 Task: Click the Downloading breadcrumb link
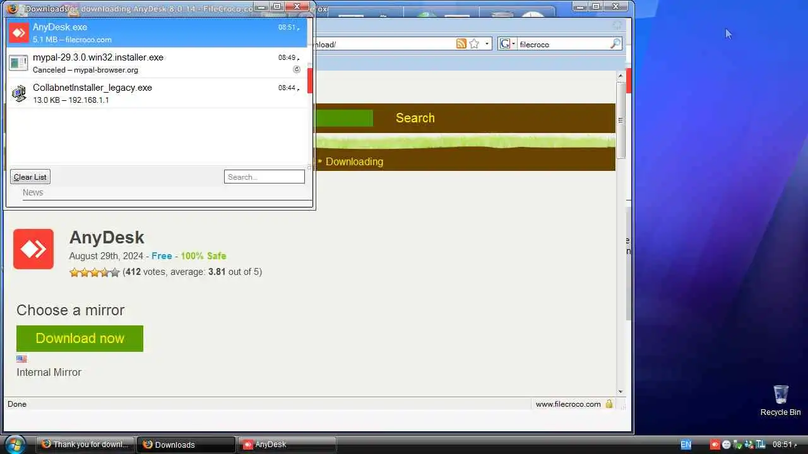(354, 161)
